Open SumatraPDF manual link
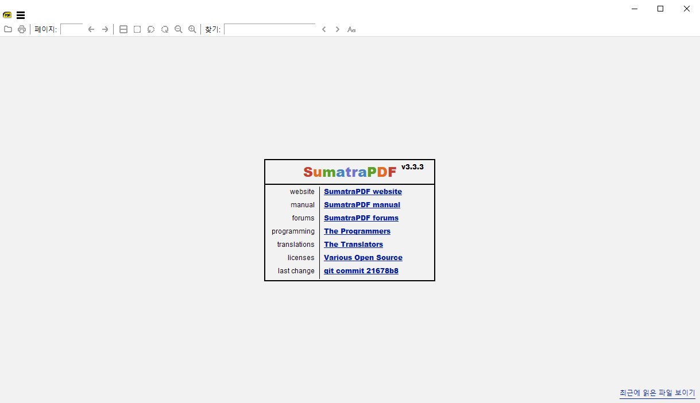700x403 pixels. point(362,205)
